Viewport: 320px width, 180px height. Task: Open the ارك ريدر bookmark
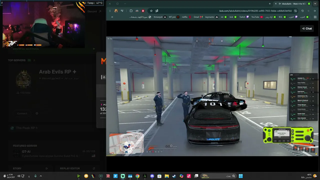tap(271, 17)
